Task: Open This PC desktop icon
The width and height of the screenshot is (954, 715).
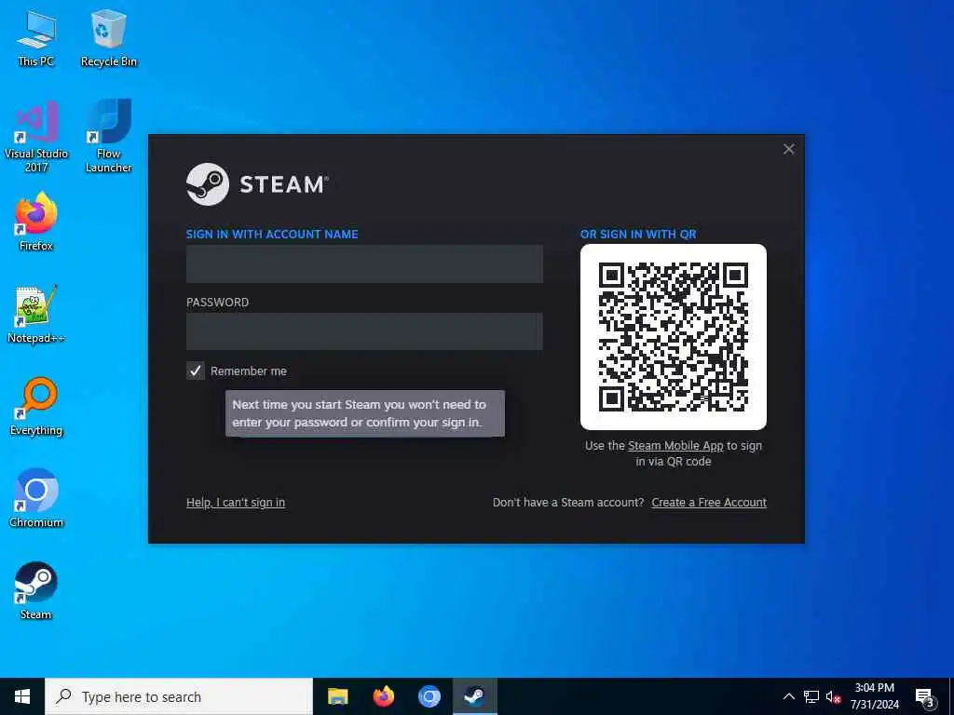Action: (x=36, y=37)
